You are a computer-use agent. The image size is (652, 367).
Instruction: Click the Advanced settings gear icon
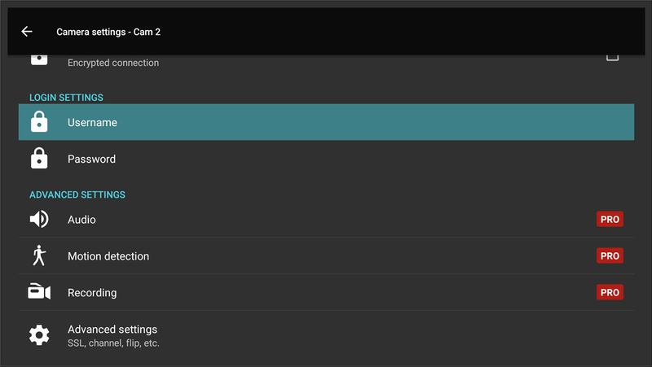tap(39, 334)
